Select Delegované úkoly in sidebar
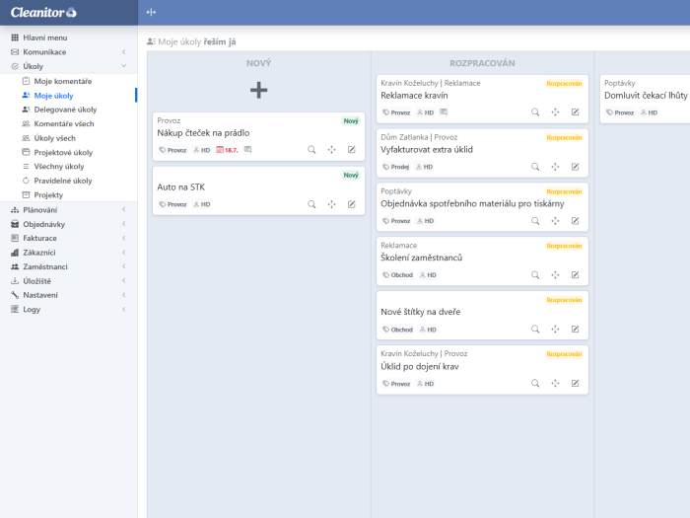 click(65, 110)
